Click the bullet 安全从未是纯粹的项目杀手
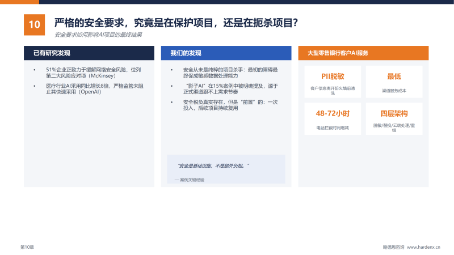The image size is (454, 255). coord(230,73)
